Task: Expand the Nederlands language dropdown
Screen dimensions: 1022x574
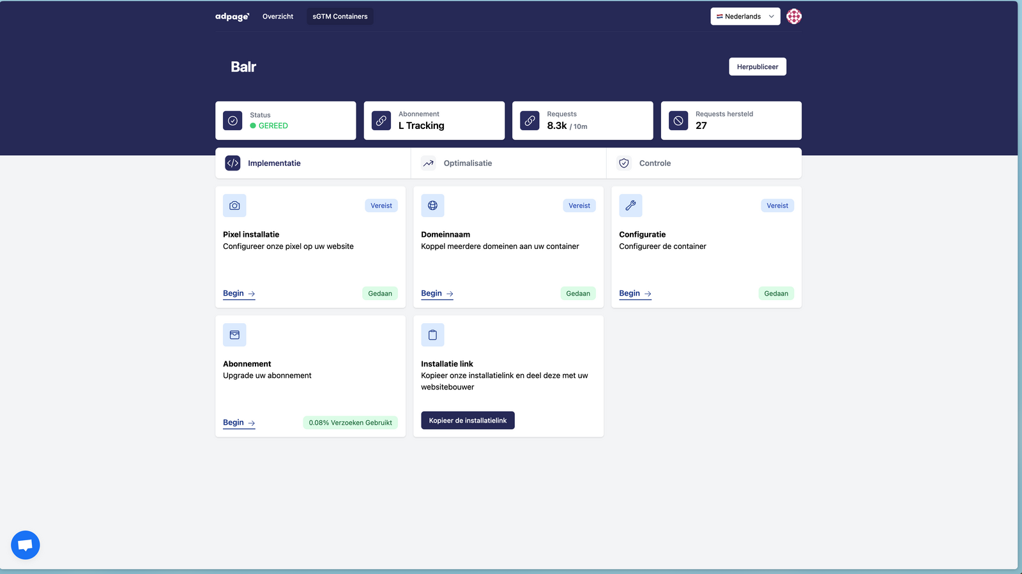Action: coord(745,17)
